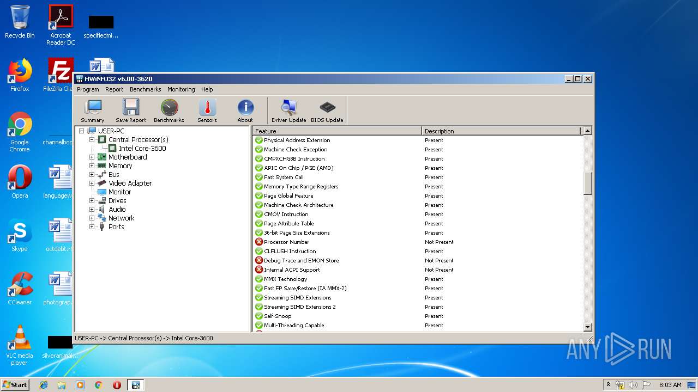This screenshot has width=698, height=392.
Task: Expand the Audio tree node
Action: [92, 210]
